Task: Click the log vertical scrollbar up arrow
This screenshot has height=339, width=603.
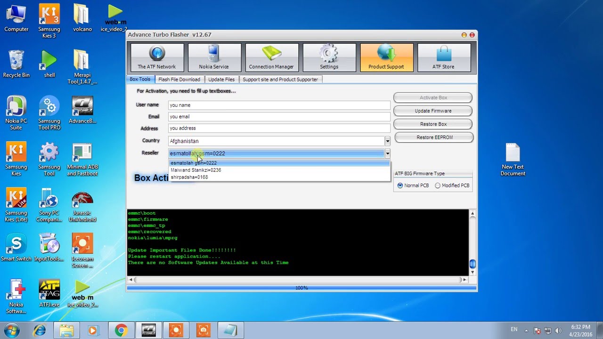Action: 473,213
